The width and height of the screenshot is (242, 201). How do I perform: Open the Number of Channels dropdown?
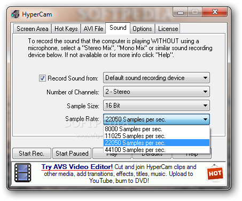(157, 92)
